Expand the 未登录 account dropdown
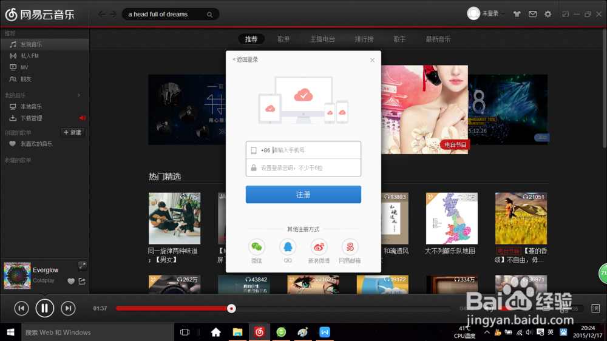This screenshot has width=607, height=341. point(493,14)
